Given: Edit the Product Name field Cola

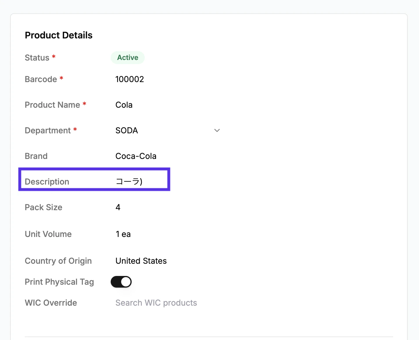Looking at the screenshot, I should [124, 105].
